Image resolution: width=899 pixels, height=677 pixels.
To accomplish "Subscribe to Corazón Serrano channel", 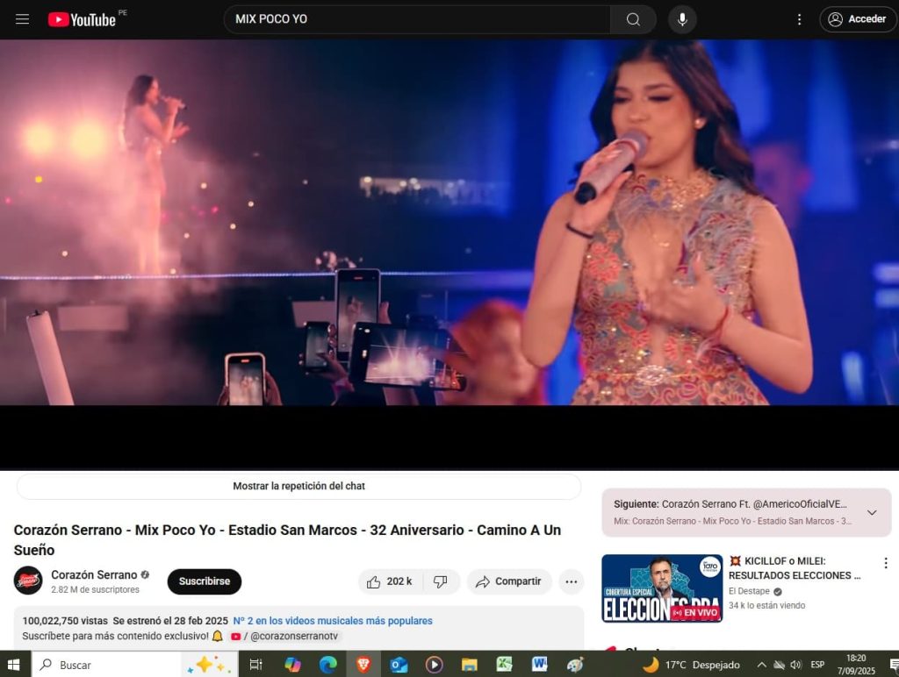I will (204, 581).
